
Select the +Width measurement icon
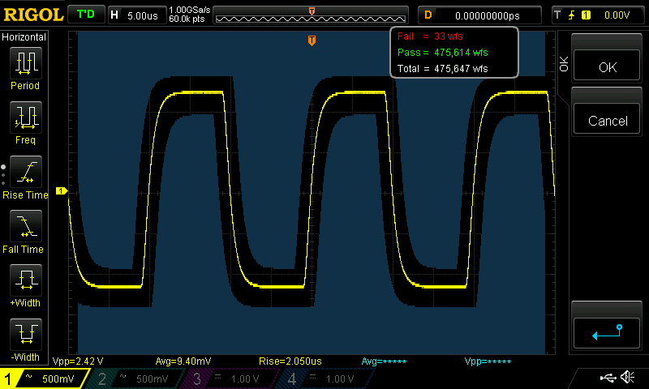[25, 280]
